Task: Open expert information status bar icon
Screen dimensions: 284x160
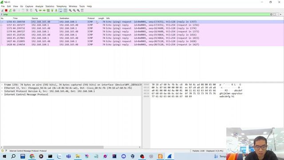Action: [2, 151]
